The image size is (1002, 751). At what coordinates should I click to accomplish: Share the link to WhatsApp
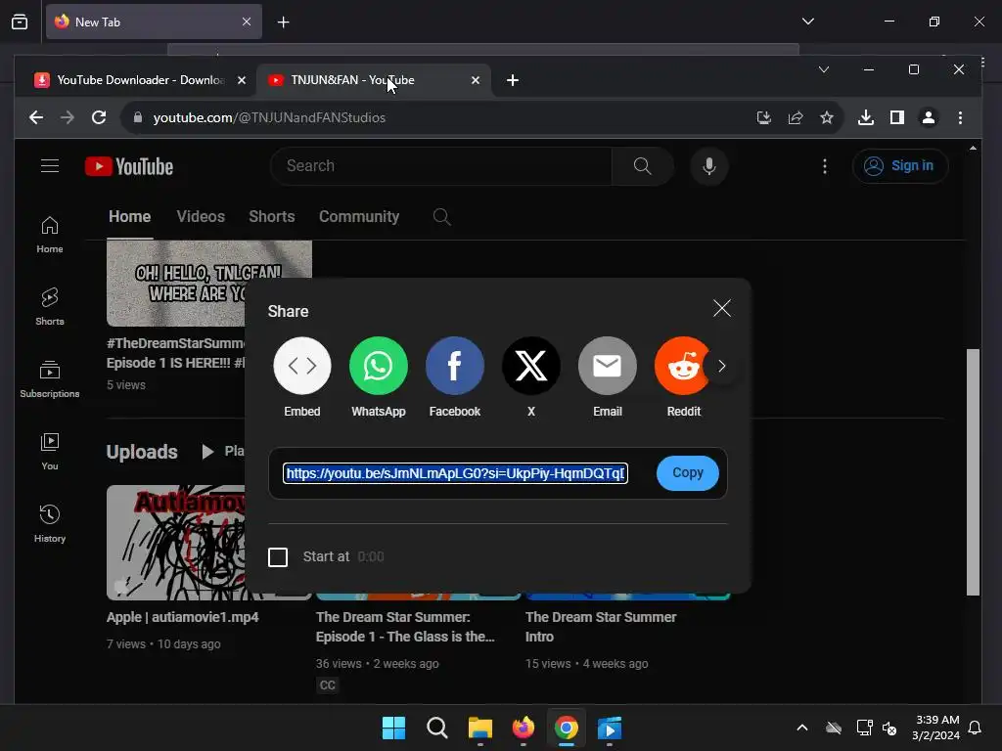[x=379, y=366]
